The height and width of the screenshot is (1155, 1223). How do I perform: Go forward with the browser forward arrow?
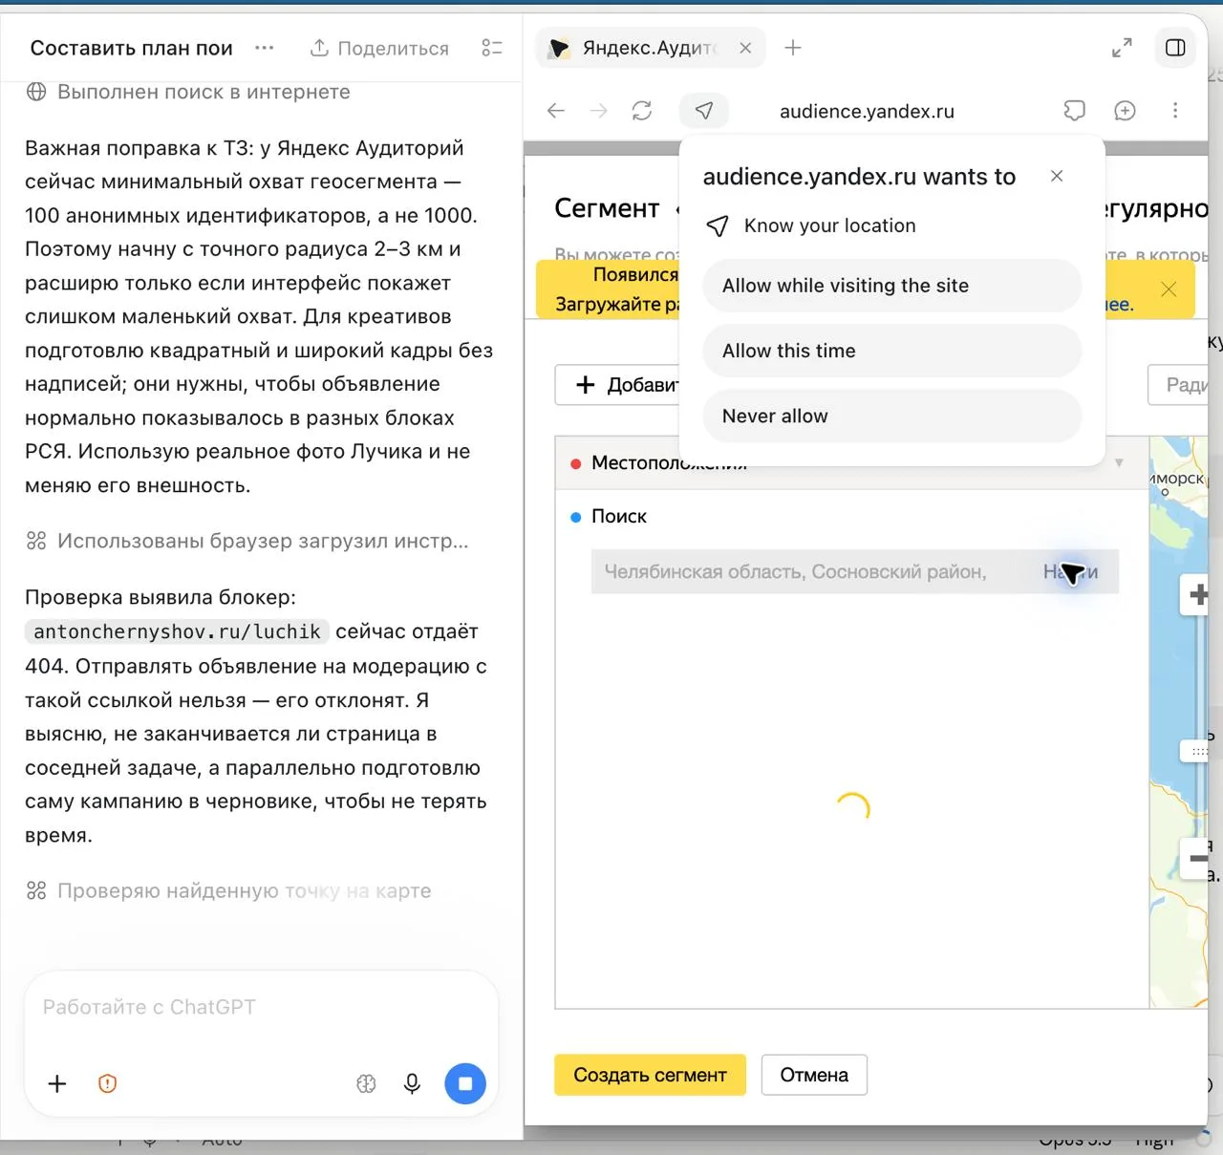(x=599, y=111)
